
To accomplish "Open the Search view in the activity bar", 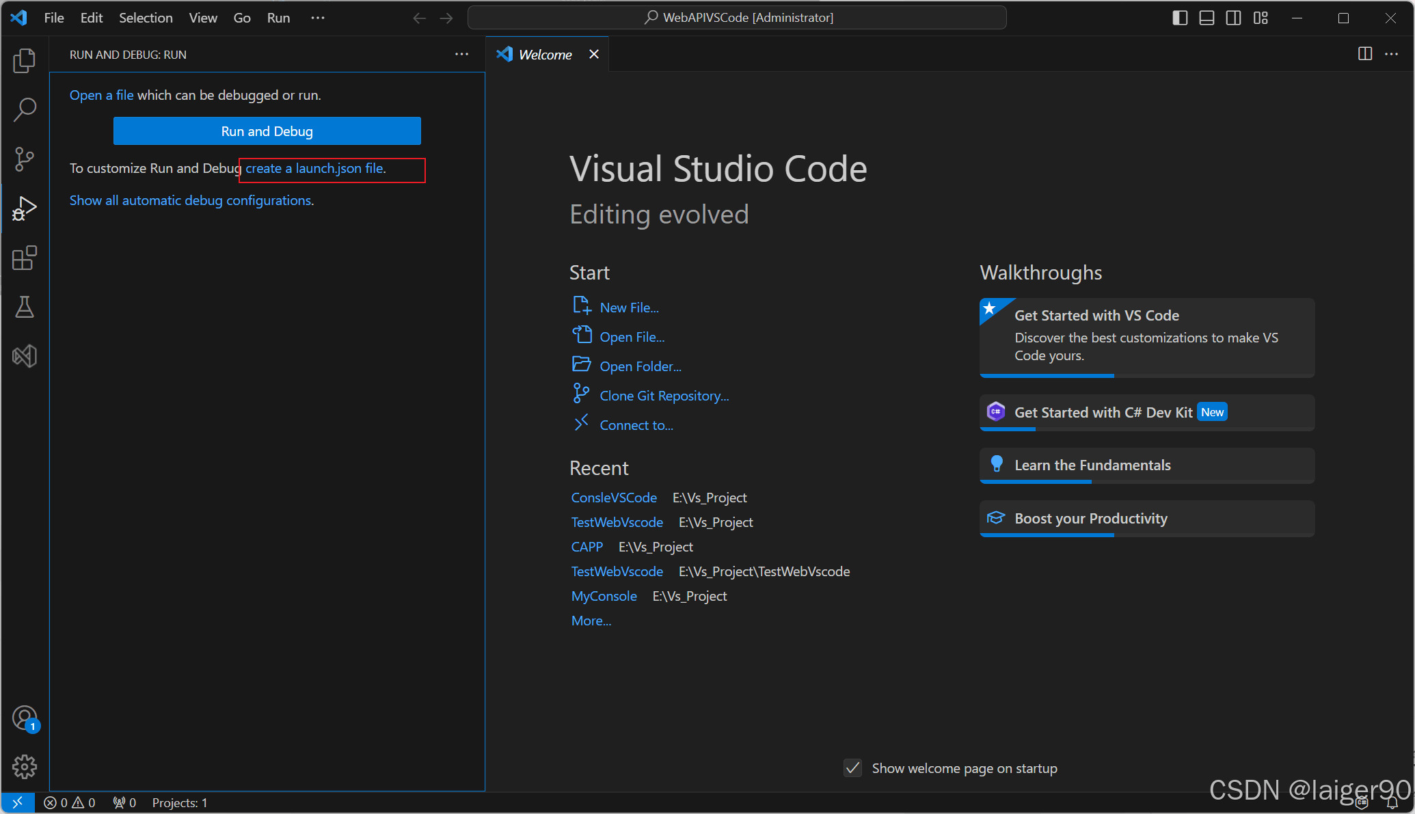I will click(25, 109).
